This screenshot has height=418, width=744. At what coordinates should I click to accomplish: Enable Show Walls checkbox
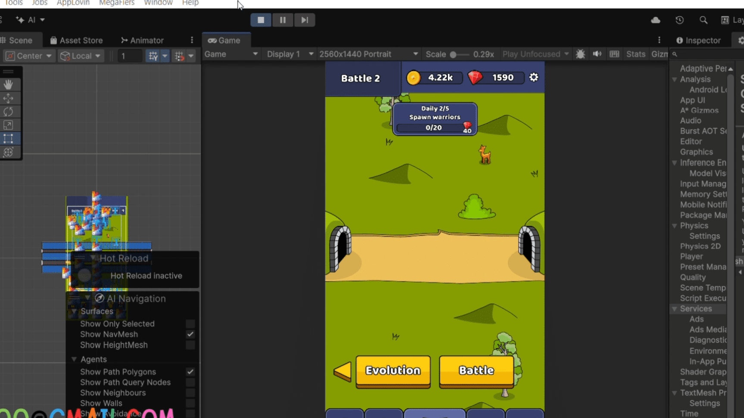click(190, 403)
